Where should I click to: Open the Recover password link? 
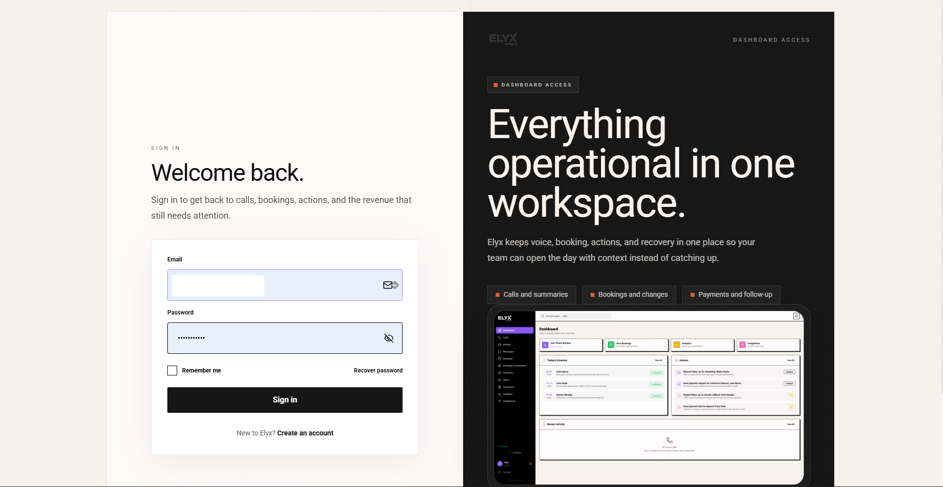coord(378,371)
